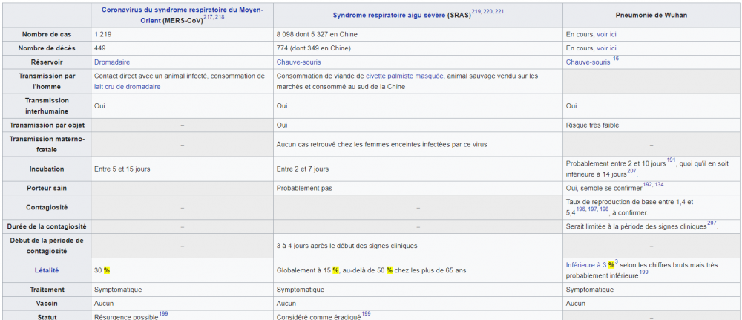This screenshot has height=320, width=742.
Task: Open Chauve-souris link in Pneumonie de Wuhan column
Action: [588, 62]
